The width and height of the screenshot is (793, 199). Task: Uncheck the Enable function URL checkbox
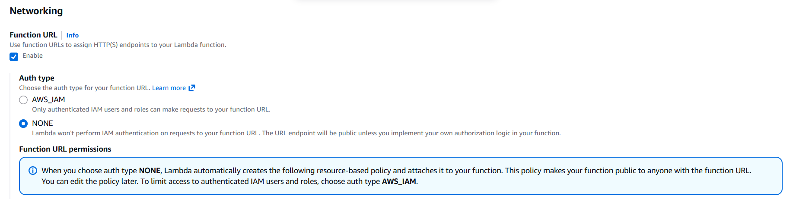point(14,56)
